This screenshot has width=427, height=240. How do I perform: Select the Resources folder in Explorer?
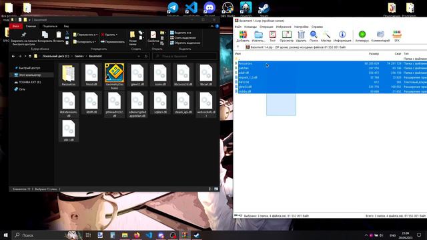[x=69, y=75]
